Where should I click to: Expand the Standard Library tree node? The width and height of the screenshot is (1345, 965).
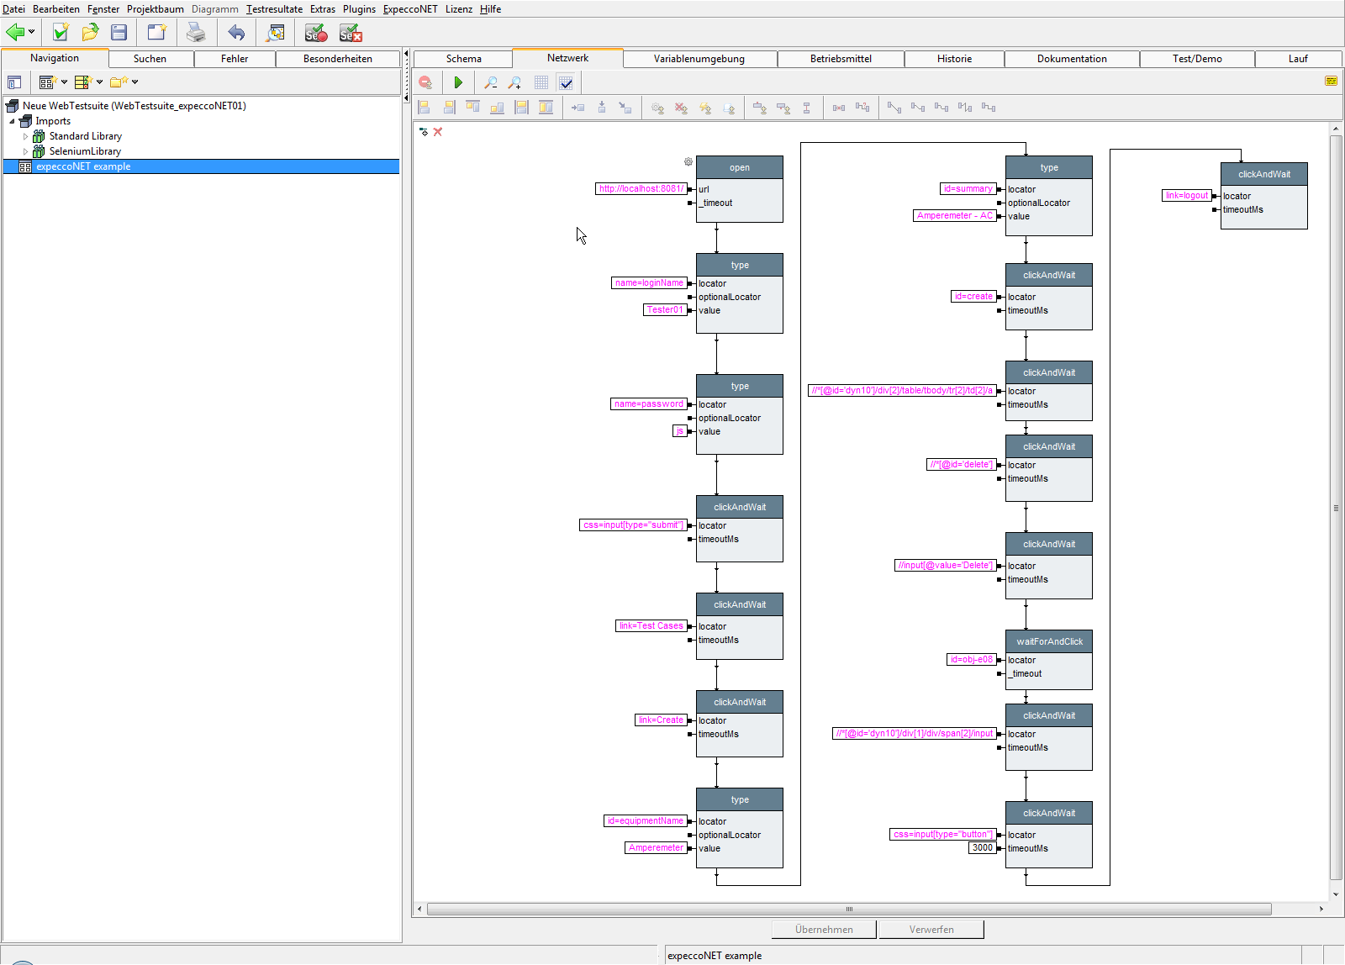click(x=25, y=136)
